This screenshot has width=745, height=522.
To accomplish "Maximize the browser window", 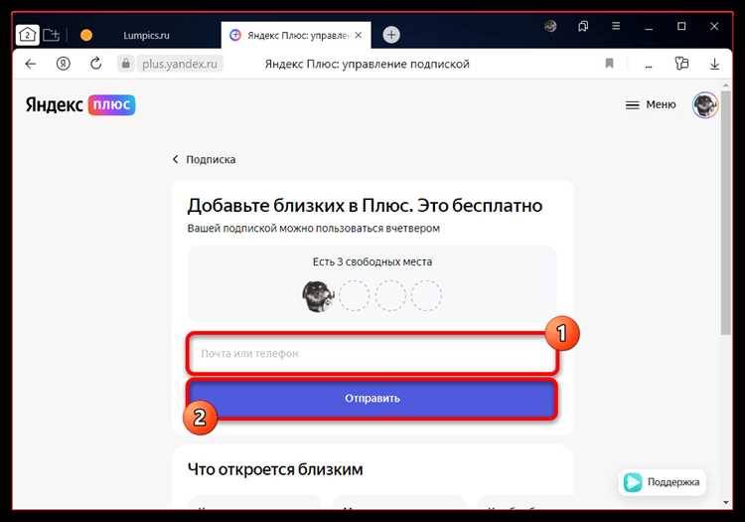I will (x=681, y=26).
